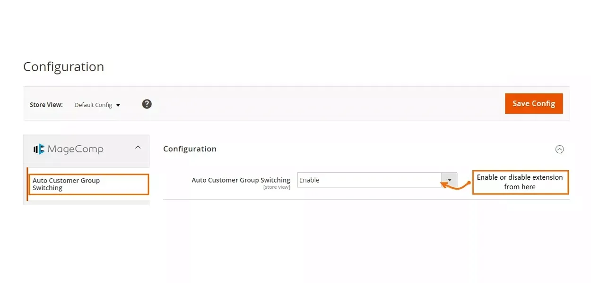The image size is (591, 283).
Task: Click the MageComp logo icon
Action: (39, 149)
